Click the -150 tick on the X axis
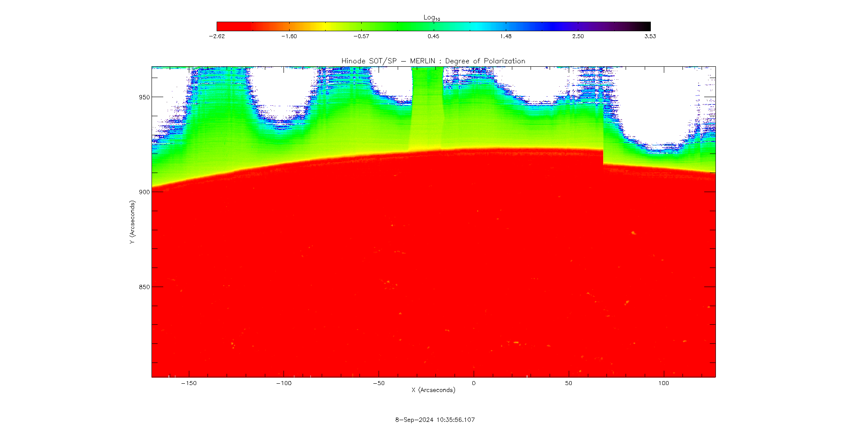 click(189, 383)
